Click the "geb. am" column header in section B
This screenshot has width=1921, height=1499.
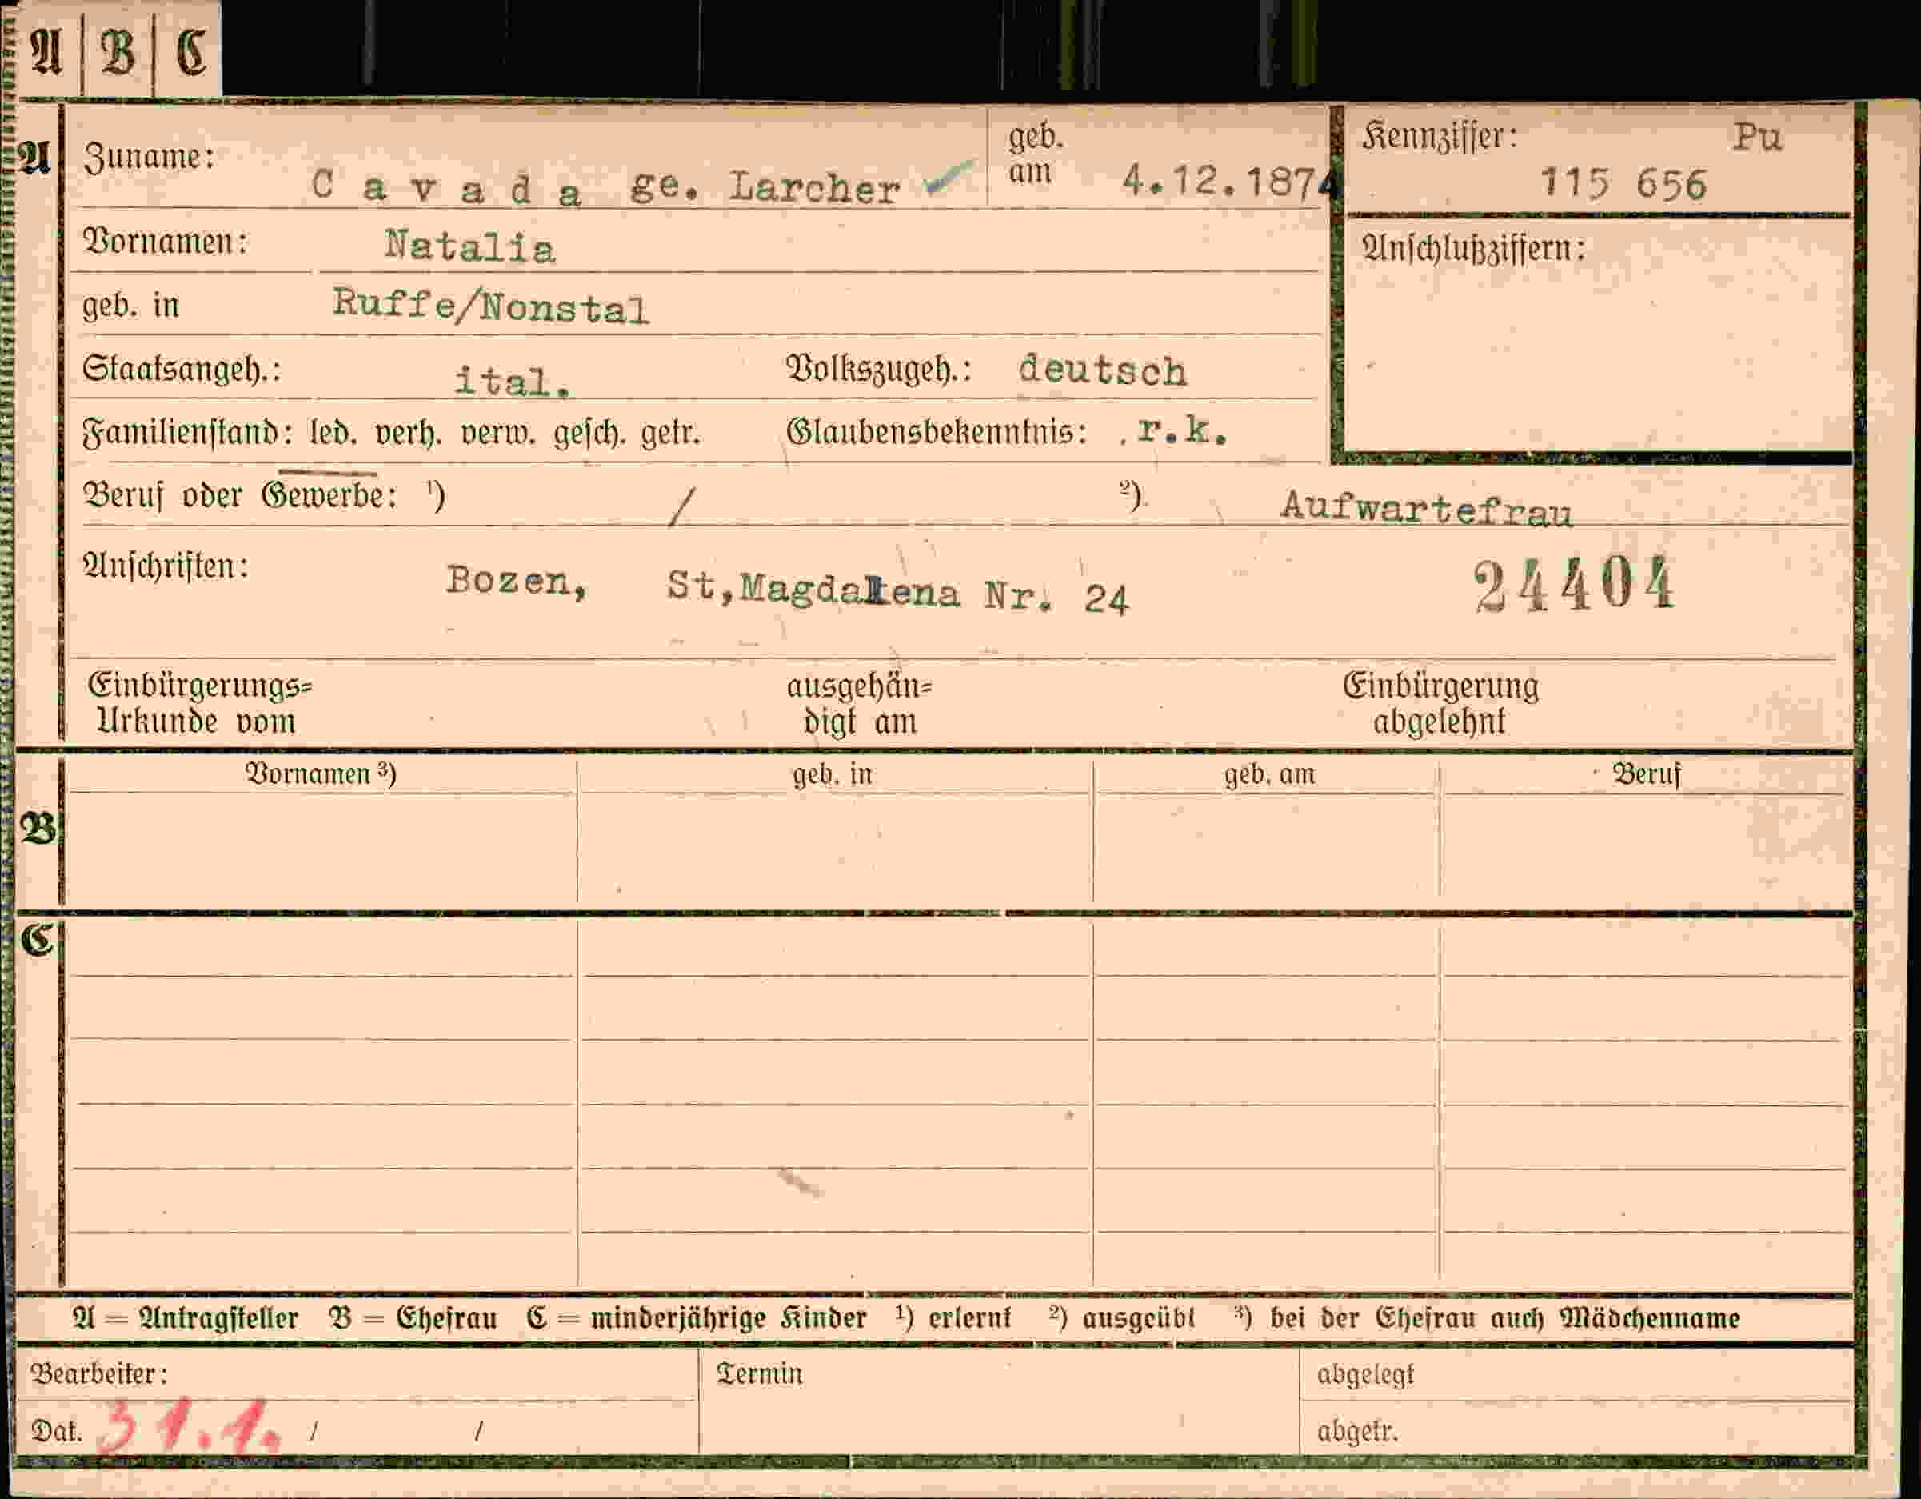click(1269, 774)
